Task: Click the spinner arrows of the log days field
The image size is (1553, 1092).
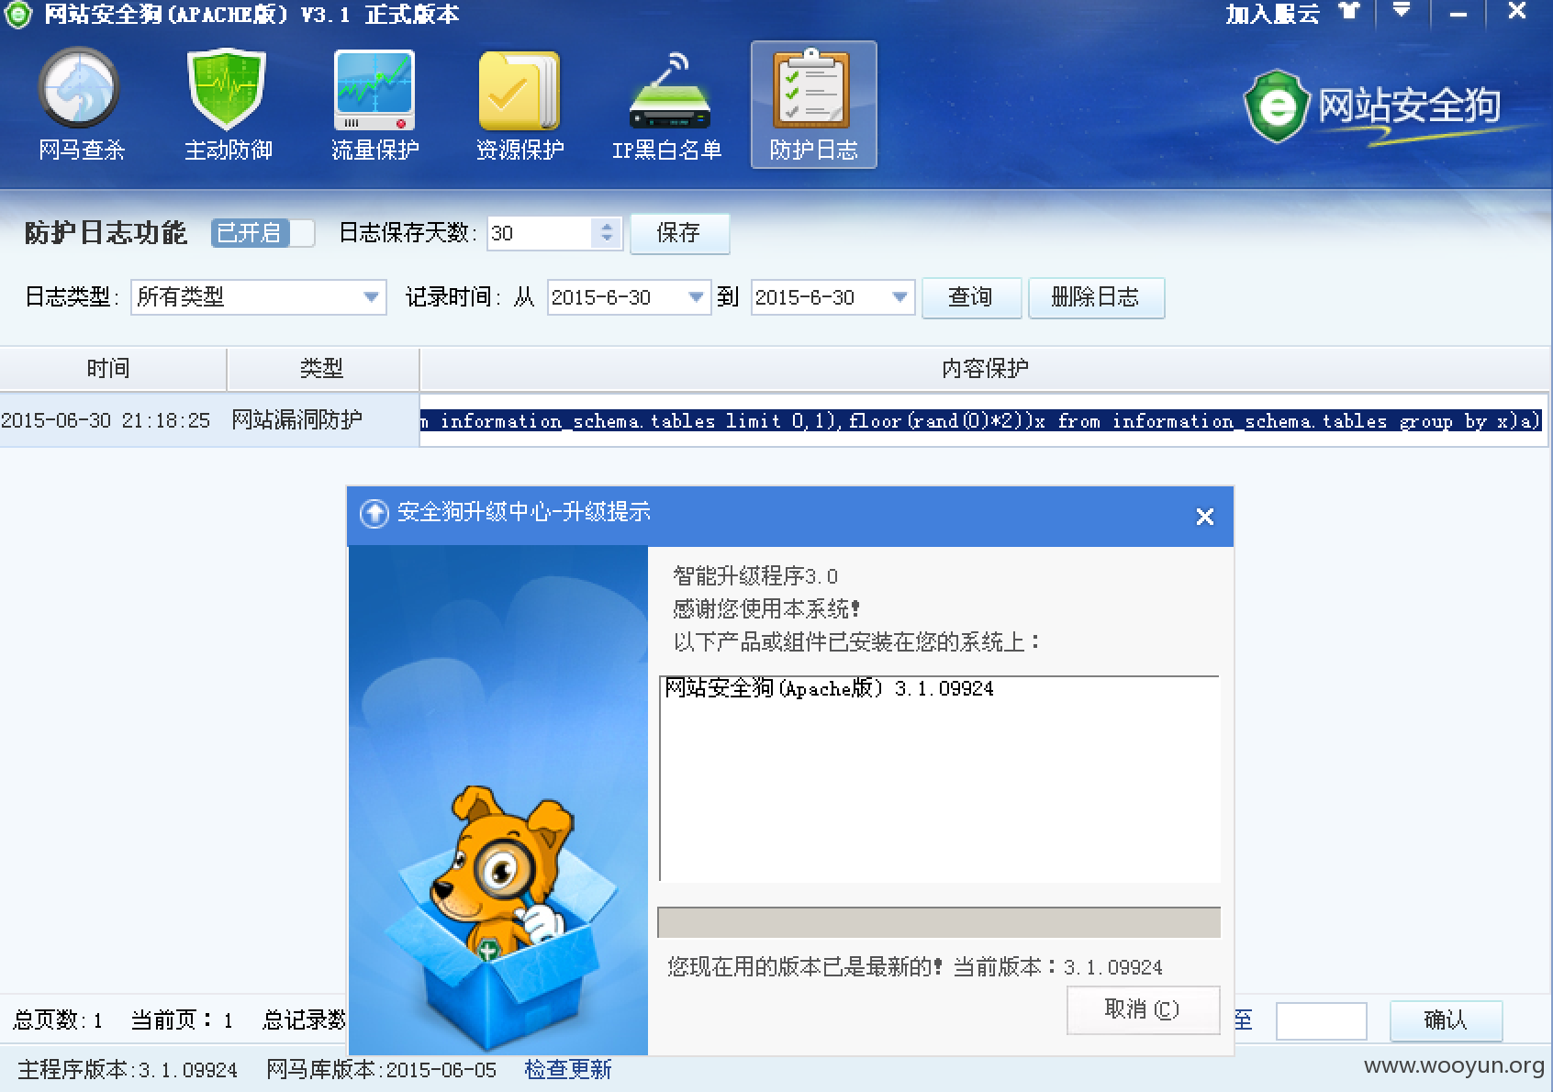Action: (607, 233)
